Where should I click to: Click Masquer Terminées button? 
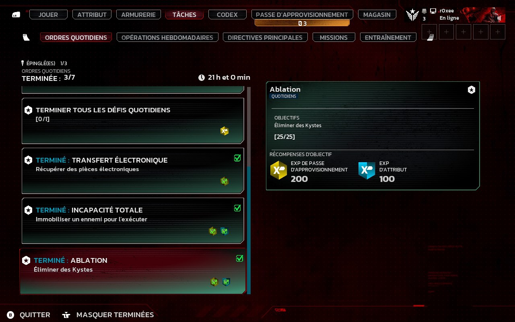(115, 315)
